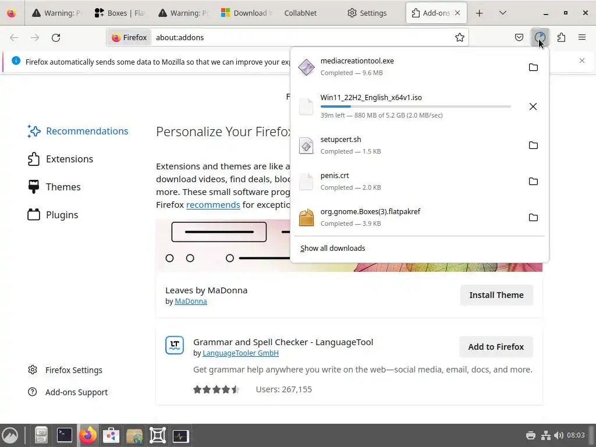Open the mediacreationtool.exe download entry
Screen dimensions: 596x447
click(407, 67)
